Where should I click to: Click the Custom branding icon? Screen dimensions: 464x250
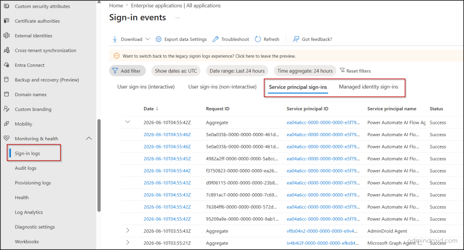(x=6, y=109)
